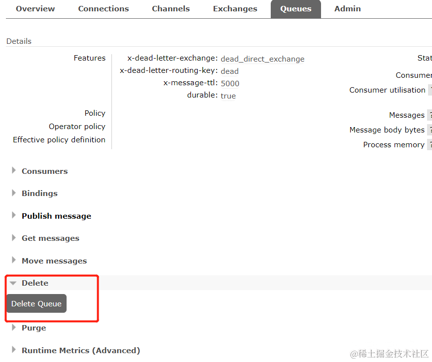Open the Exchanges tab
432x362 pixels.
click(235, 9)
